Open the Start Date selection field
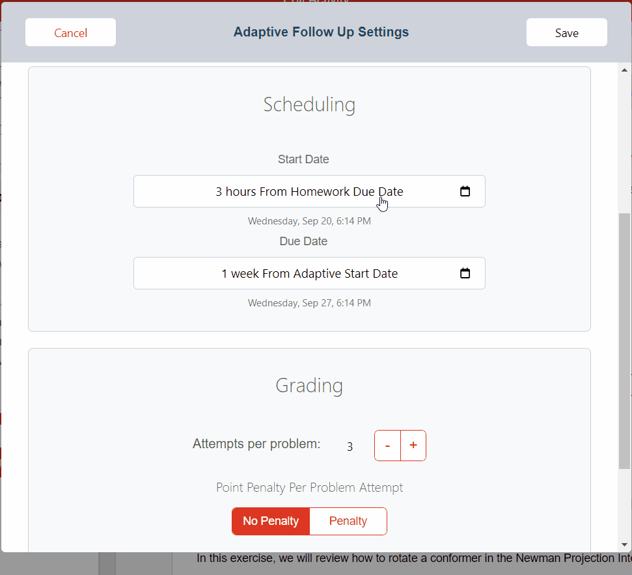Viewport: 632px width, 575px height. [x=309, y=191]
